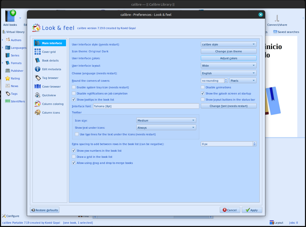Click the Jobs: 0 indicator
Image resolution: width=306 pixels, height=227 pixels.
(293, 223)
